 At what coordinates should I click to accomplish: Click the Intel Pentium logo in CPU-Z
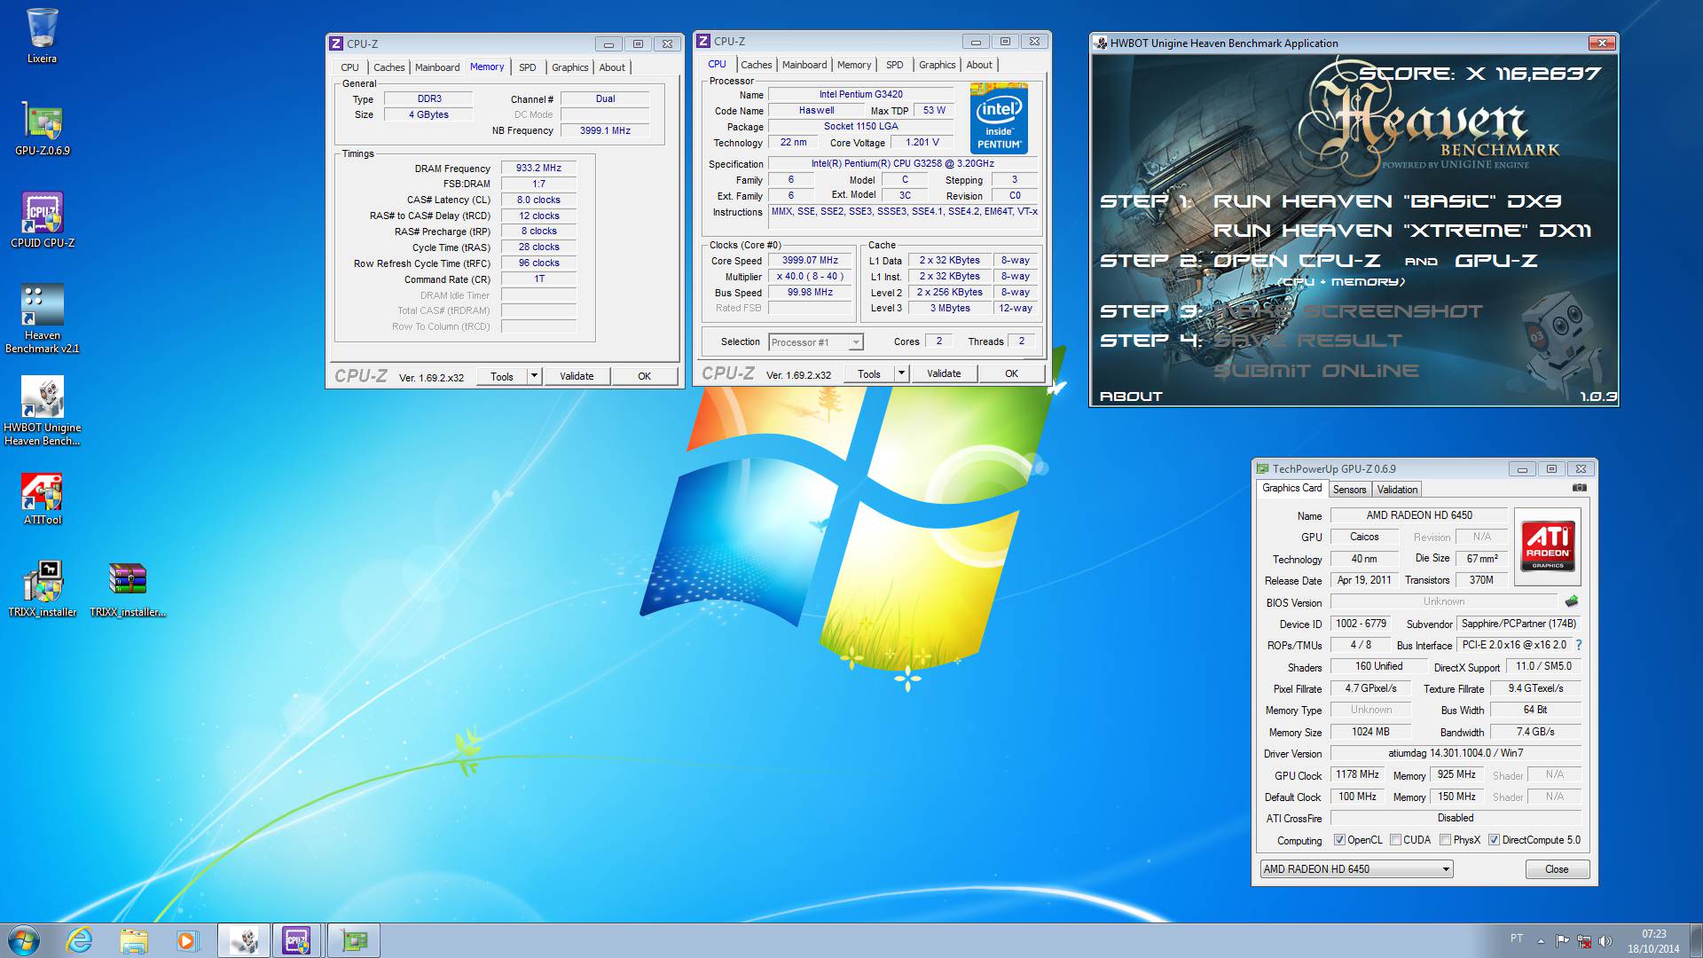(x=999, y=119)
